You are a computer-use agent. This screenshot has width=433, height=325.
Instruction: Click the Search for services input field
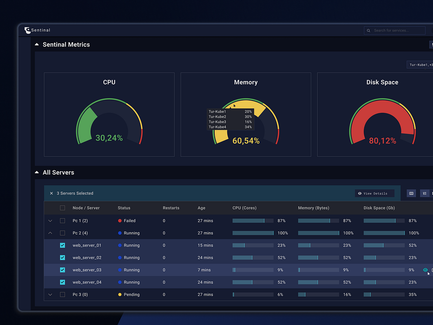[x=394, y=30]
